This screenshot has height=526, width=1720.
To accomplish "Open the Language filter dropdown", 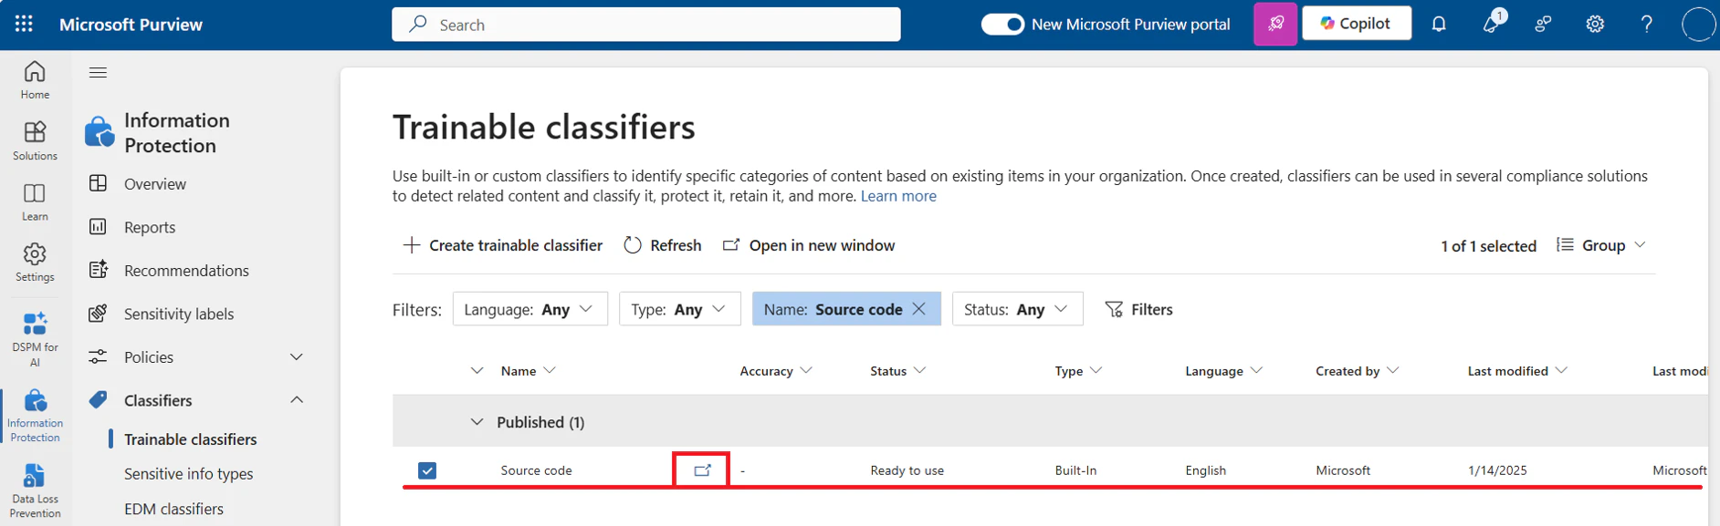I will pos(530,309).
